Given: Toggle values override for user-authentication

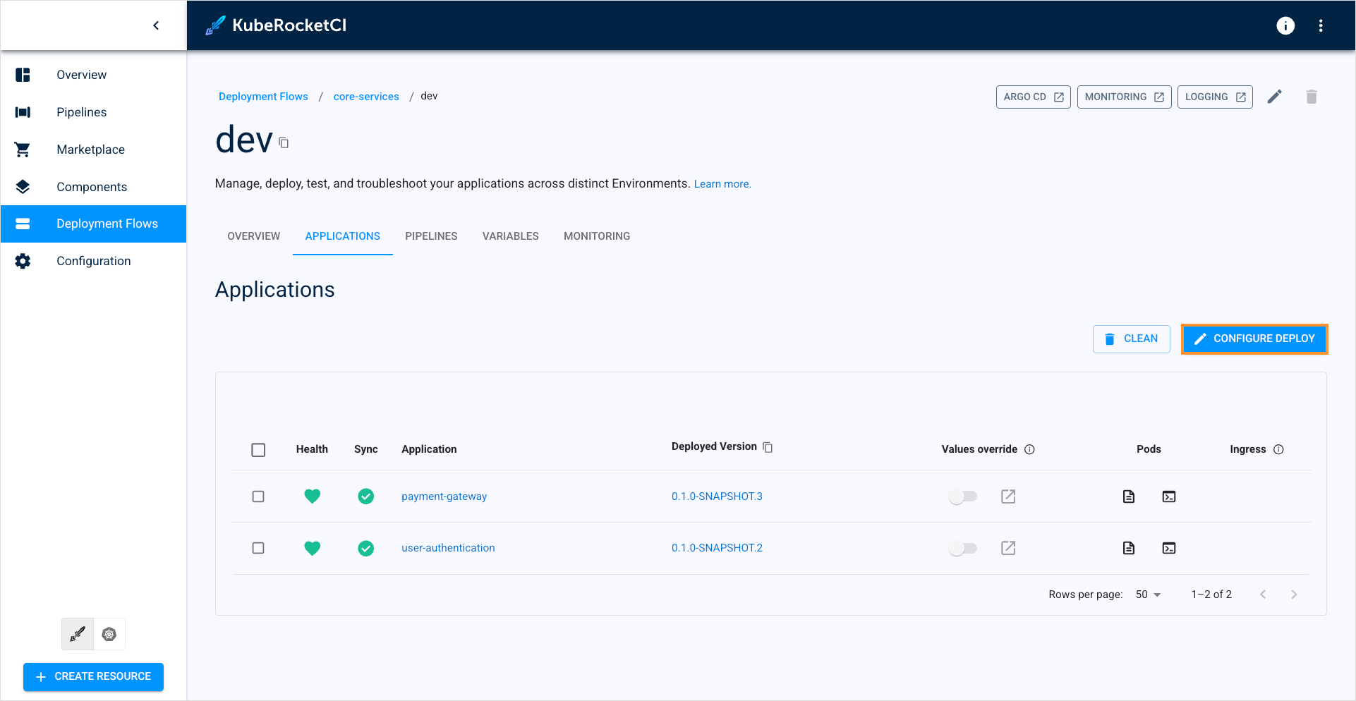Looking at the screenshot, I should 962,548.
